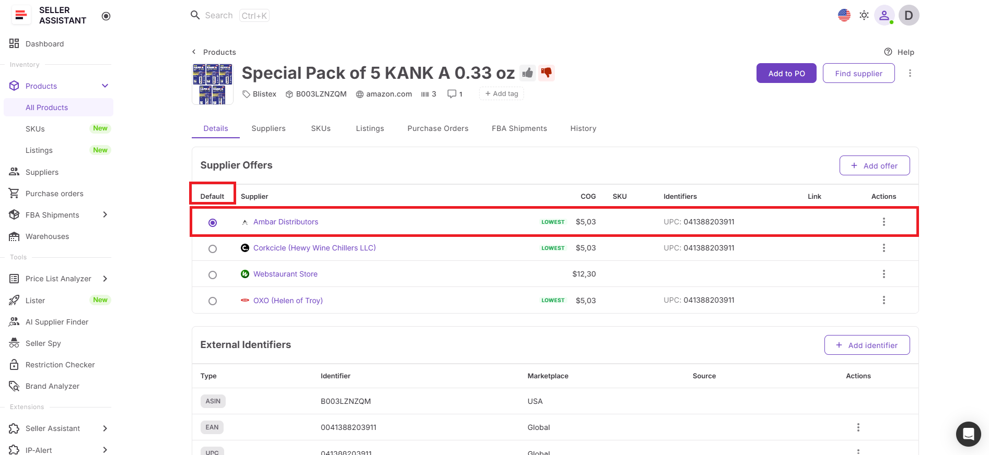Open the Seller Spy tool
This screenshot has width=989, height=455.
(43, 343)
